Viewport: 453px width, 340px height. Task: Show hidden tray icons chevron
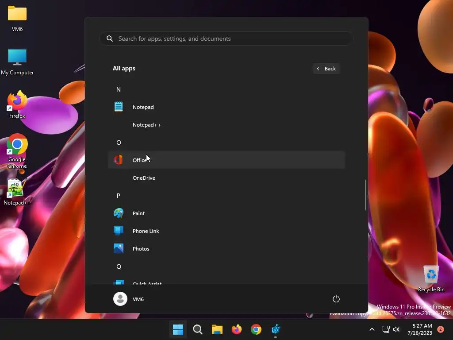pos(372,329)
